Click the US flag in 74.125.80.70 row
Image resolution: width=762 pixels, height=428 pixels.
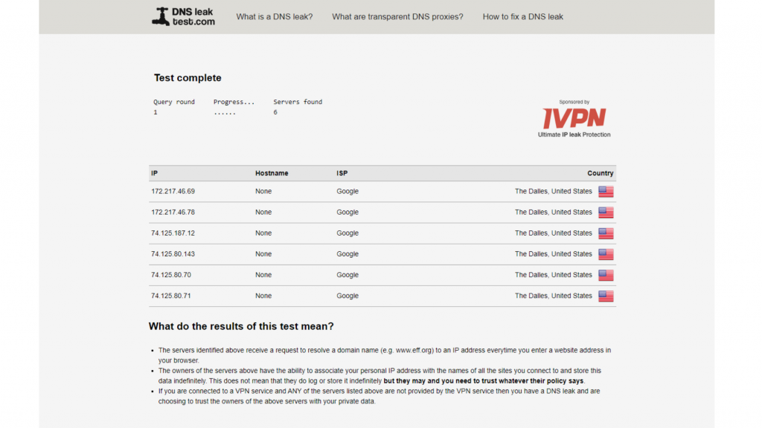[606, 275]
